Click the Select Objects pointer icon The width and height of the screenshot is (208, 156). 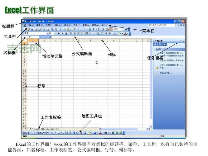(34, 133)
